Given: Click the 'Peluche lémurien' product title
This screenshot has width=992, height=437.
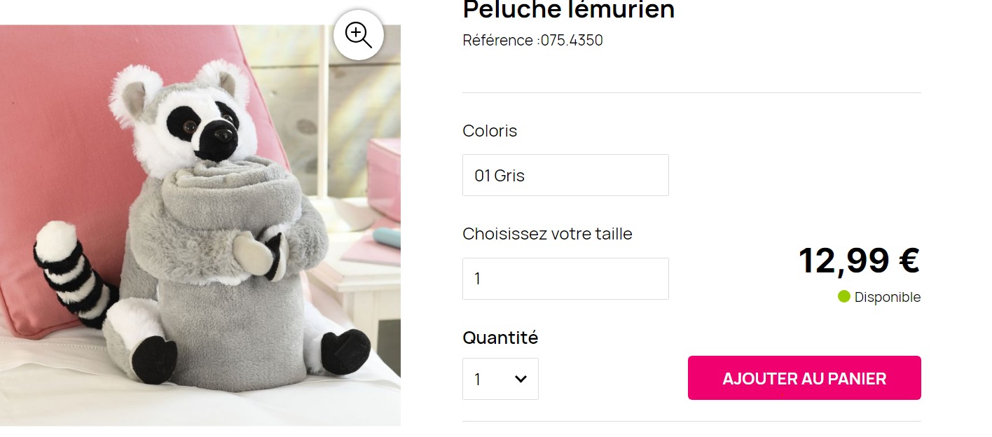Looking at the screenshot, I should (568, 11).
